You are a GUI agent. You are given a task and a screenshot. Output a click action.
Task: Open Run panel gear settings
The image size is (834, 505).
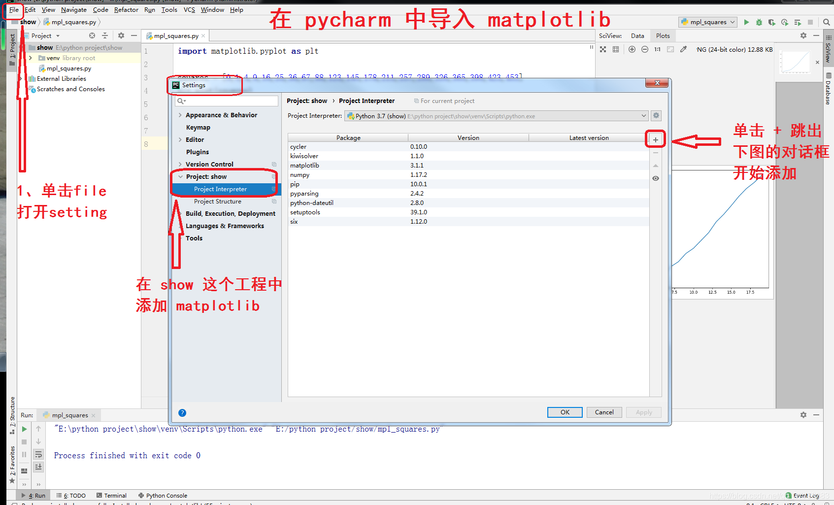pyautogui.click(x=803, y=415)
